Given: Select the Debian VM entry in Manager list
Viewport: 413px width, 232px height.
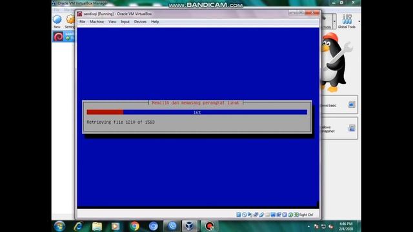Looking at the screenshot, I should click(x=63, y=37).
